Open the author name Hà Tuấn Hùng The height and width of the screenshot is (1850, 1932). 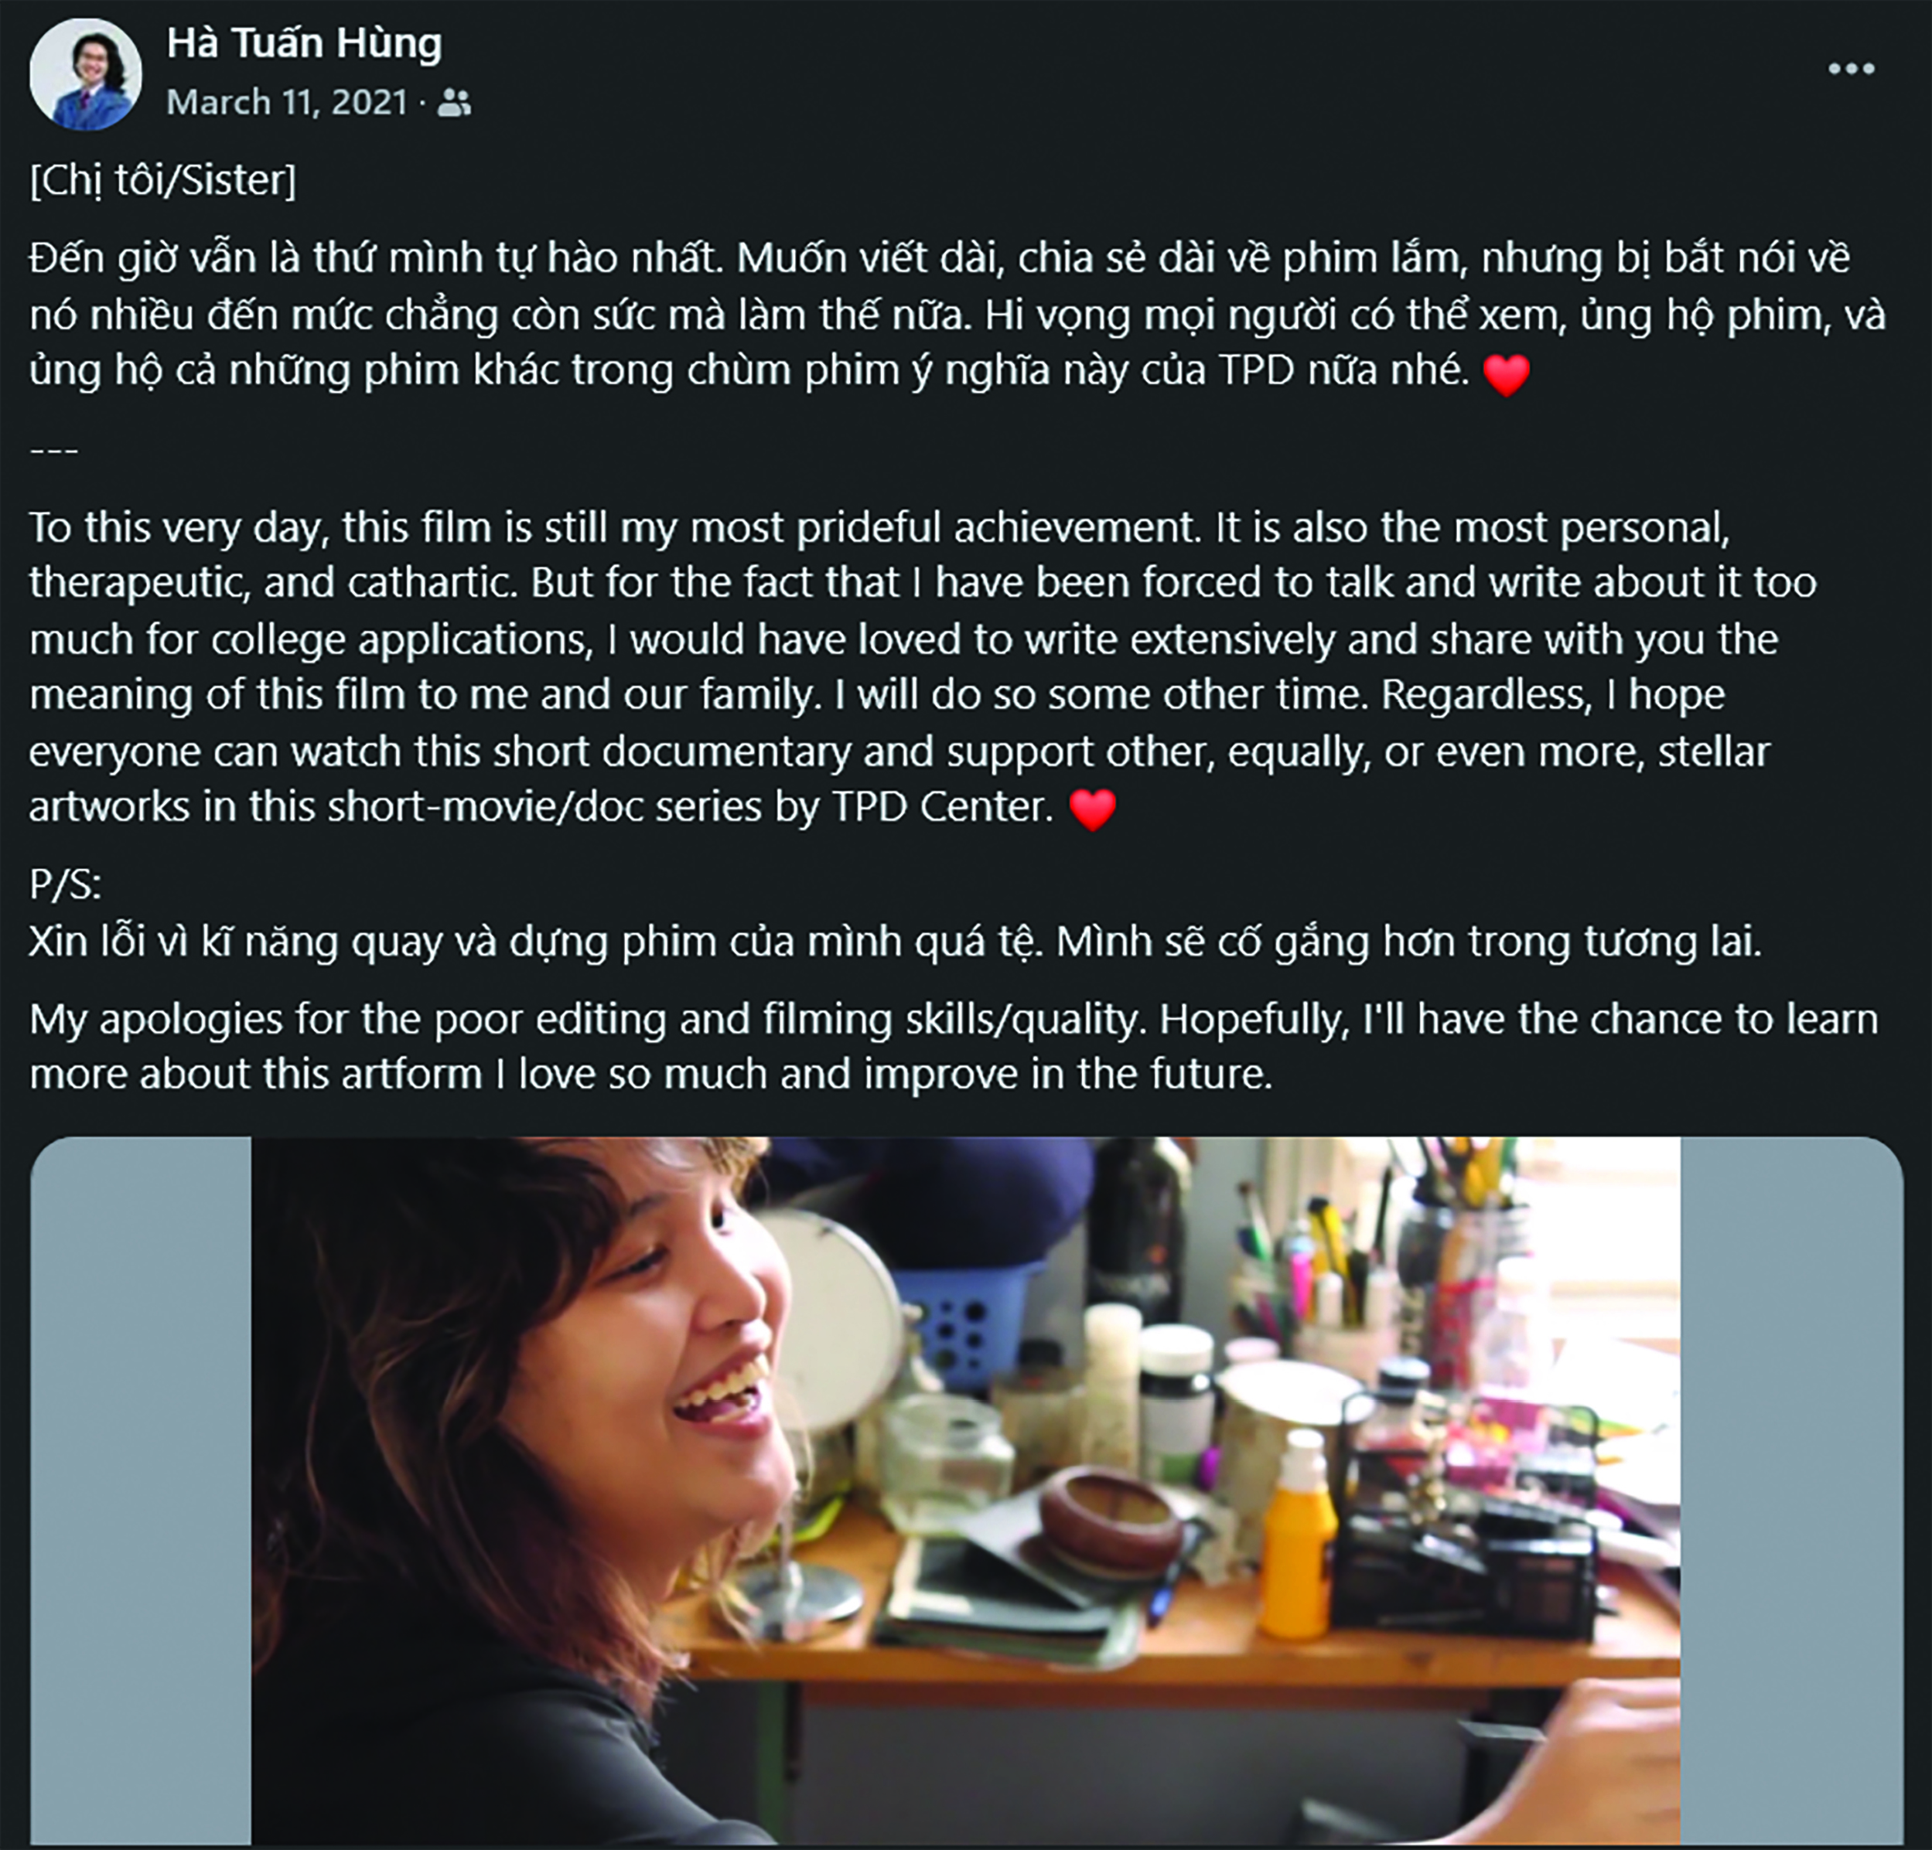[x=304, y=43]
